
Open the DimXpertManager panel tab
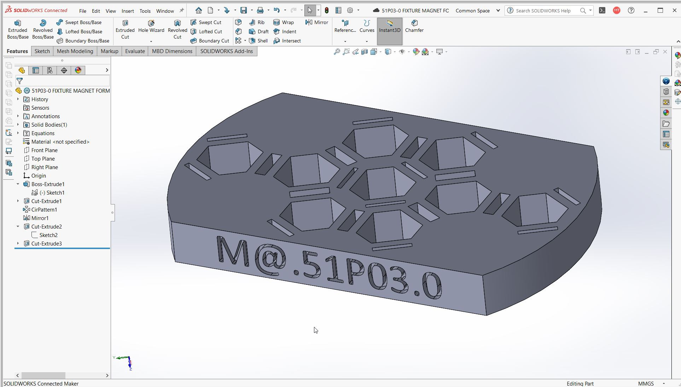(64, 70)
